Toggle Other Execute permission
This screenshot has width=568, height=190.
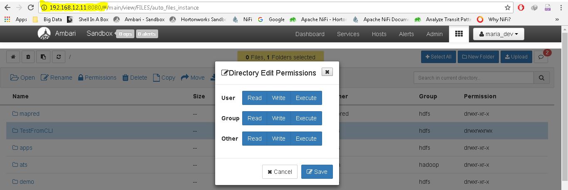click(306, 139)
